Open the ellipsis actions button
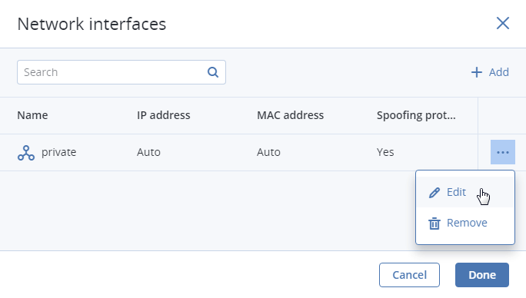 (502, 152)
